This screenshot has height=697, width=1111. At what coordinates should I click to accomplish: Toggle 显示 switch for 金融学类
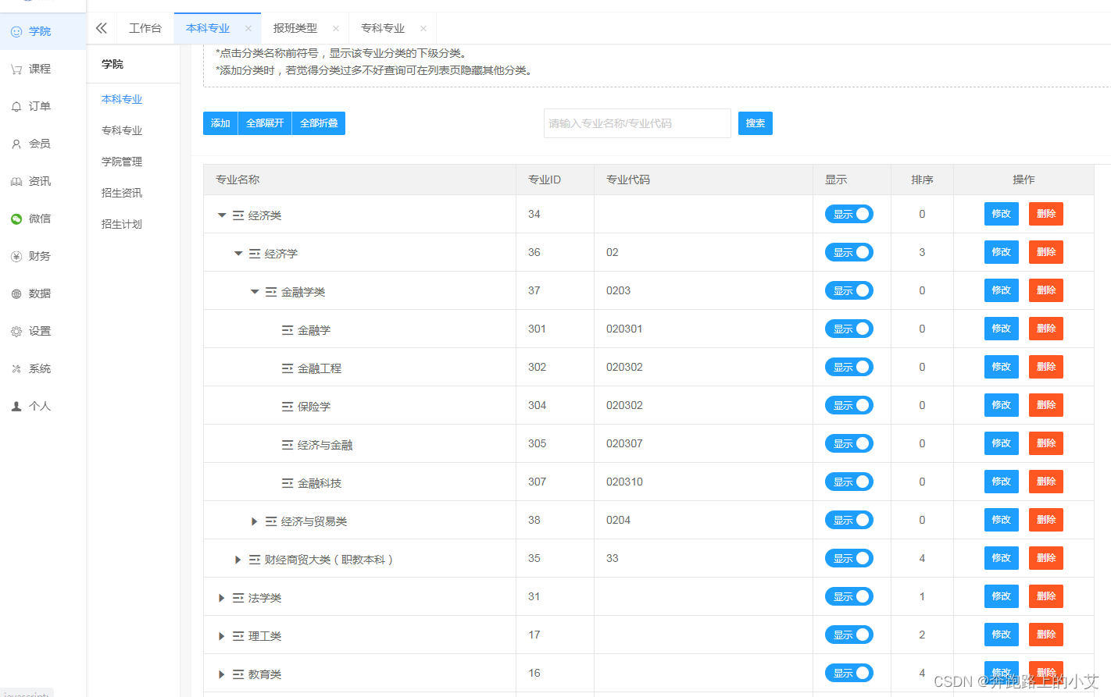click(x=849, y=290)
